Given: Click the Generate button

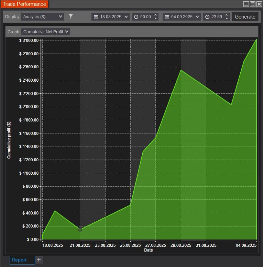Looking at the screenshot, I should click(245, 17).
